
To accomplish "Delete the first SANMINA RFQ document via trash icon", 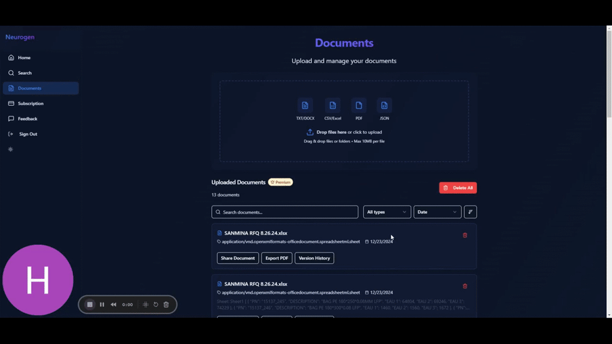I will (465, 235).
